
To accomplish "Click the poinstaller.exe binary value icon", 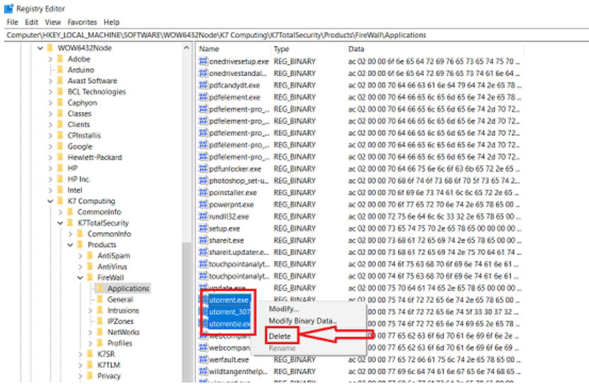I will (203, 192).
